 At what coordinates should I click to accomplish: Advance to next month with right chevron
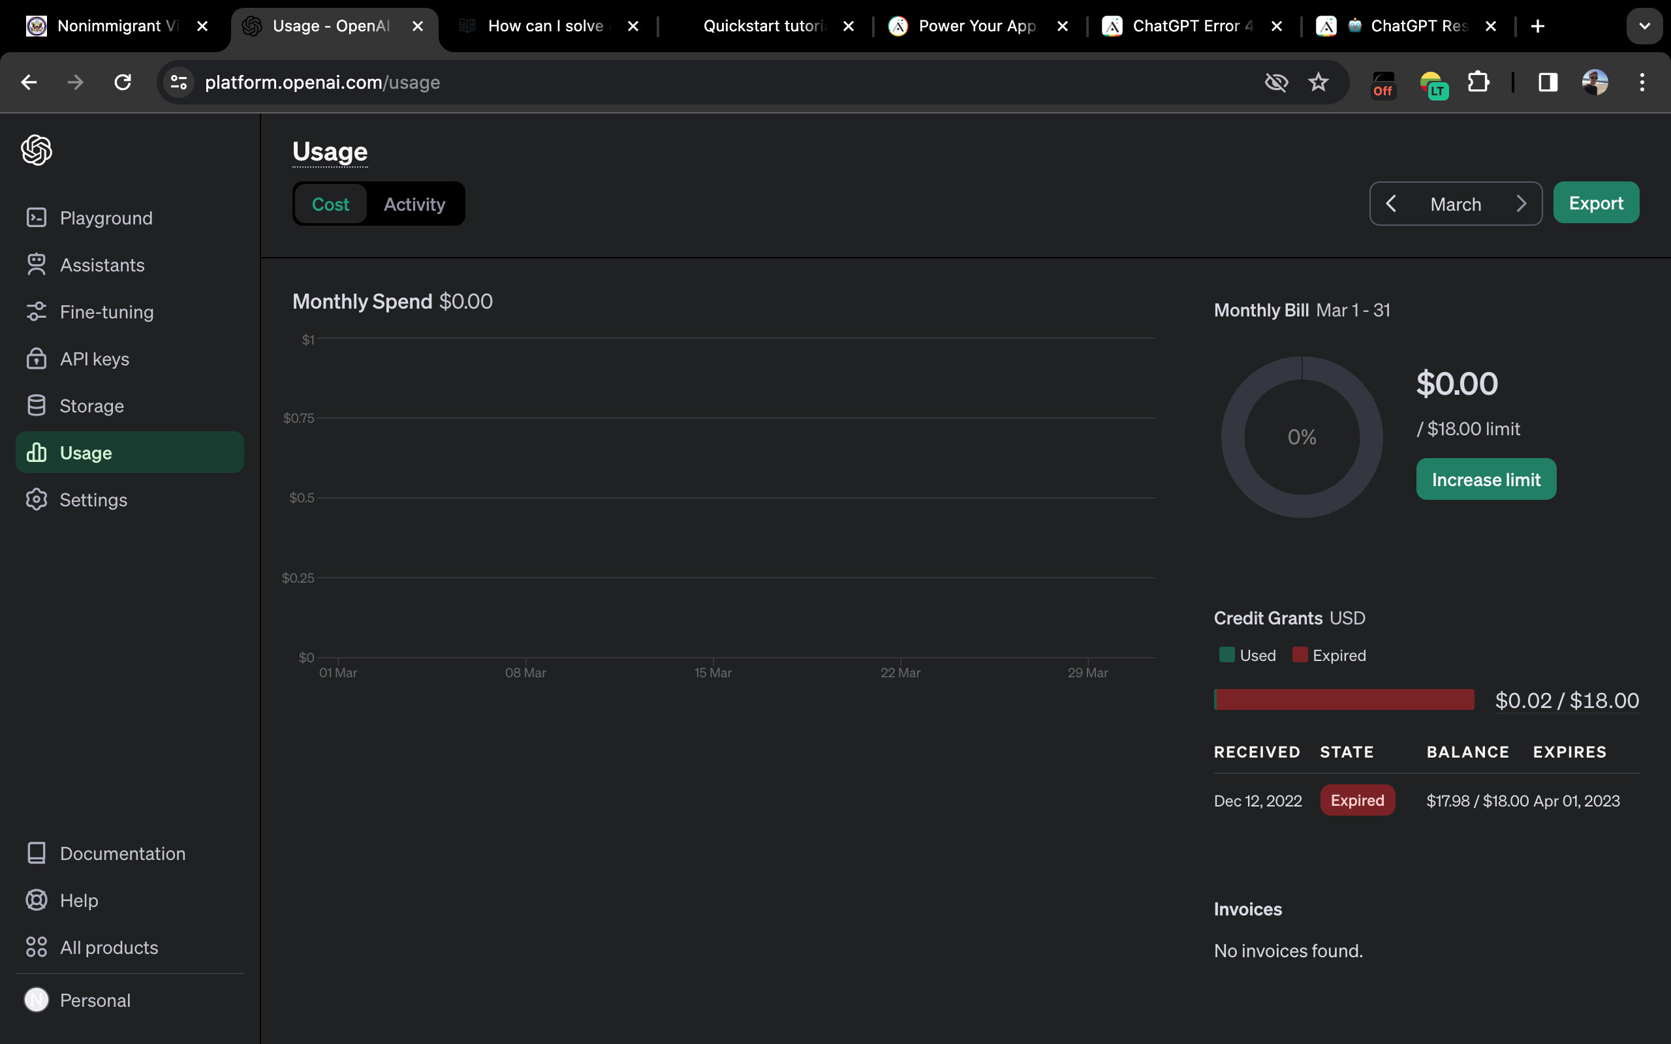[x=1521, y=204]
